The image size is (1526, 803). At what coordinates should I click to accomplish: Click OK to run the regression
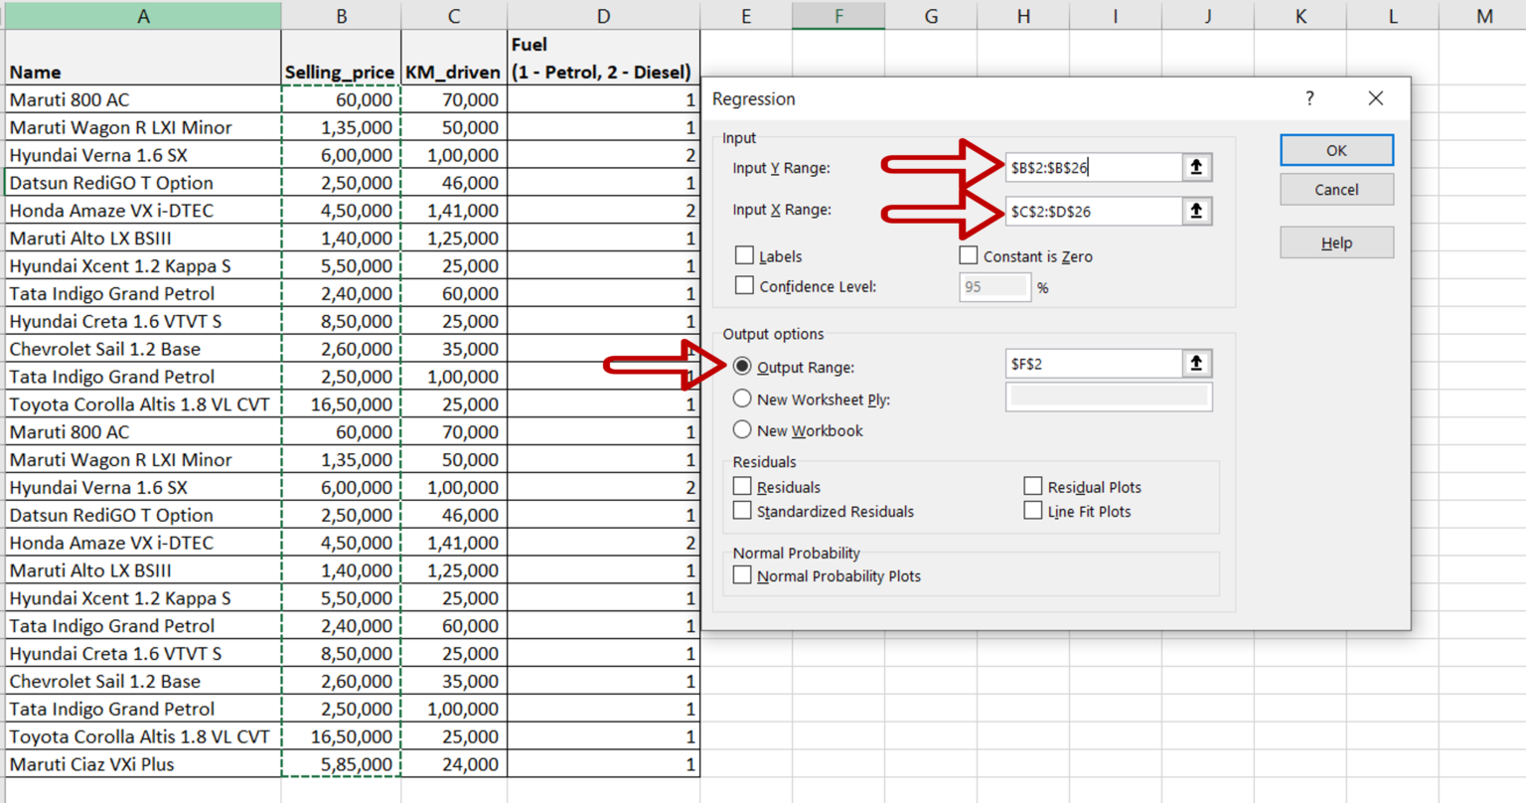[x=1335, y=149]
